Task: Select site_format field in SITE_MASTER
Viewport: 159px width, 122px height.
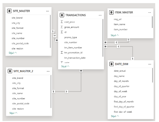Action: click(x=17, y=28)
